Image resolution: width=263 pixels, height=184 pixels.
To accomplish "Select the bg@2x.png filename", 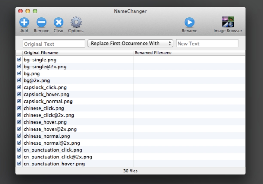I will click(x=37, y=81).
